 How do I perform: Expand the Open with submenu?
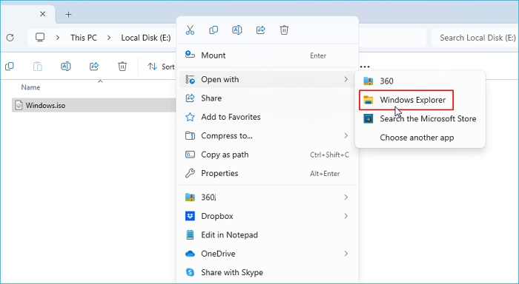click(268, 79)
